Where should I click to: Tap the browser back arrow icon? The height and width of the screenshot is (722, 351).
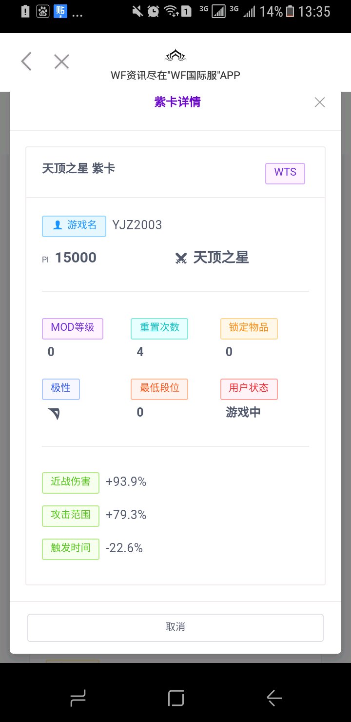click(26, 61)
